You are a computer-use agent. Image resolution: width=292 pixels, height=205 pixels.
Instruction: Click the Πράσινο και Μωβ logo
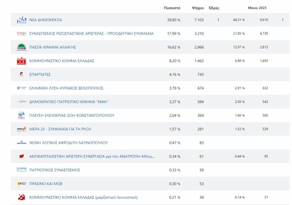pyautogui.click(x=21, y=184)
